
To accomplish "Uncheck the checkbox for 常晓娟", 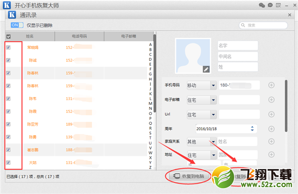I will 8,48.
